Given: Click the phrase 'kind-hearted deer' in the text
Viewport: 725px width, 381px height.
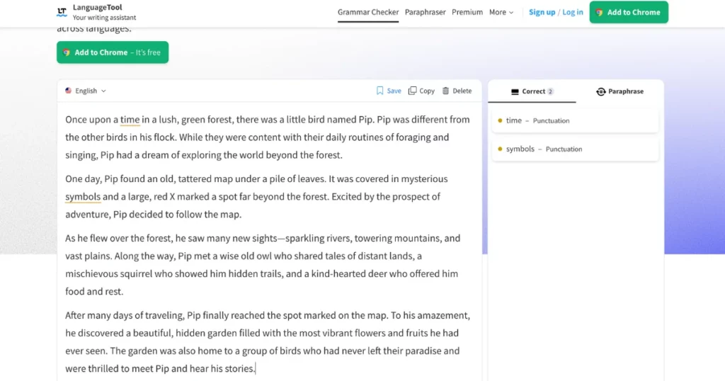Looking at the screenshot, I should [x=350, y=274].
